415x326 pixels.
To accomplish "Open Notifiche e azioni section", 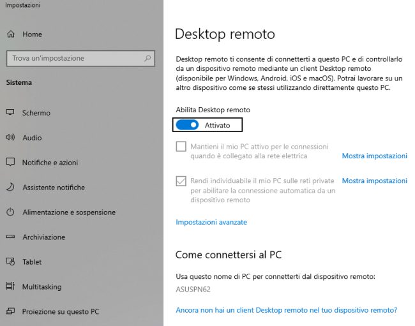I will [50, 163].
